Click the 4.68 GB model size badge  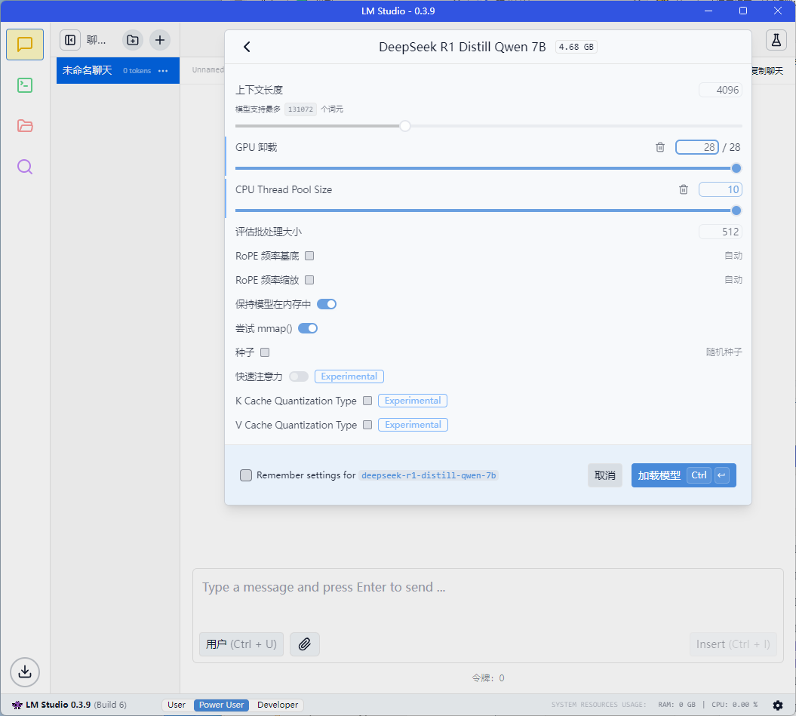coord(576,47)
